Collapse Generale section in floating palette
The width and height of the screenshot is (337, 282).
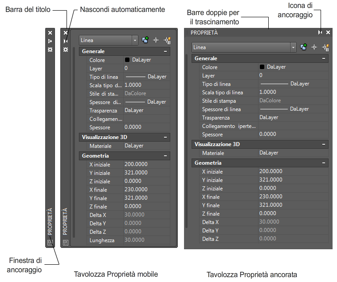point(165,51)
